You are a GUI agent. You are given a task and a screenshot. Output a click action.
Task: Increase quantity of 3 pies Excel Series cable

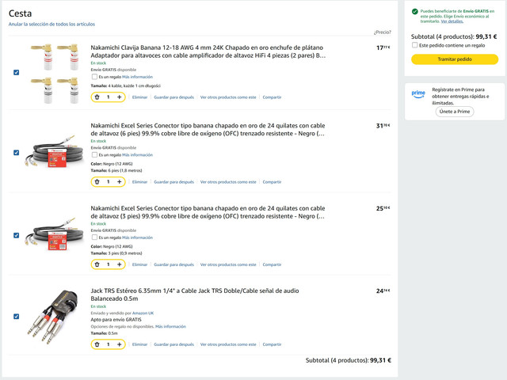(x=120, y=264)
